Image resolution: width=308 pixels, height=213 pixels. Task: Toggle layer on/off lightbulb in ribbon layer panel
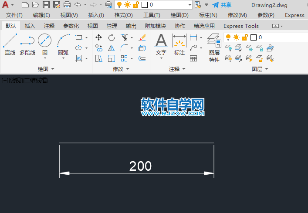point(228,37)
